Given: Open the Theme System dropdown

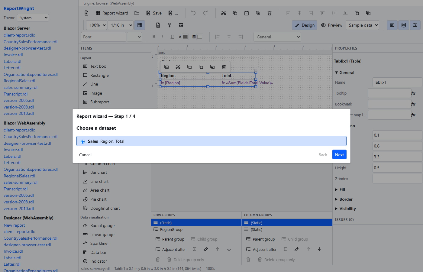Looking at the screenshot, I should (33, 18).
